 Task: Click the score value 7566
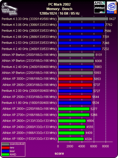[x=108, y=31]
